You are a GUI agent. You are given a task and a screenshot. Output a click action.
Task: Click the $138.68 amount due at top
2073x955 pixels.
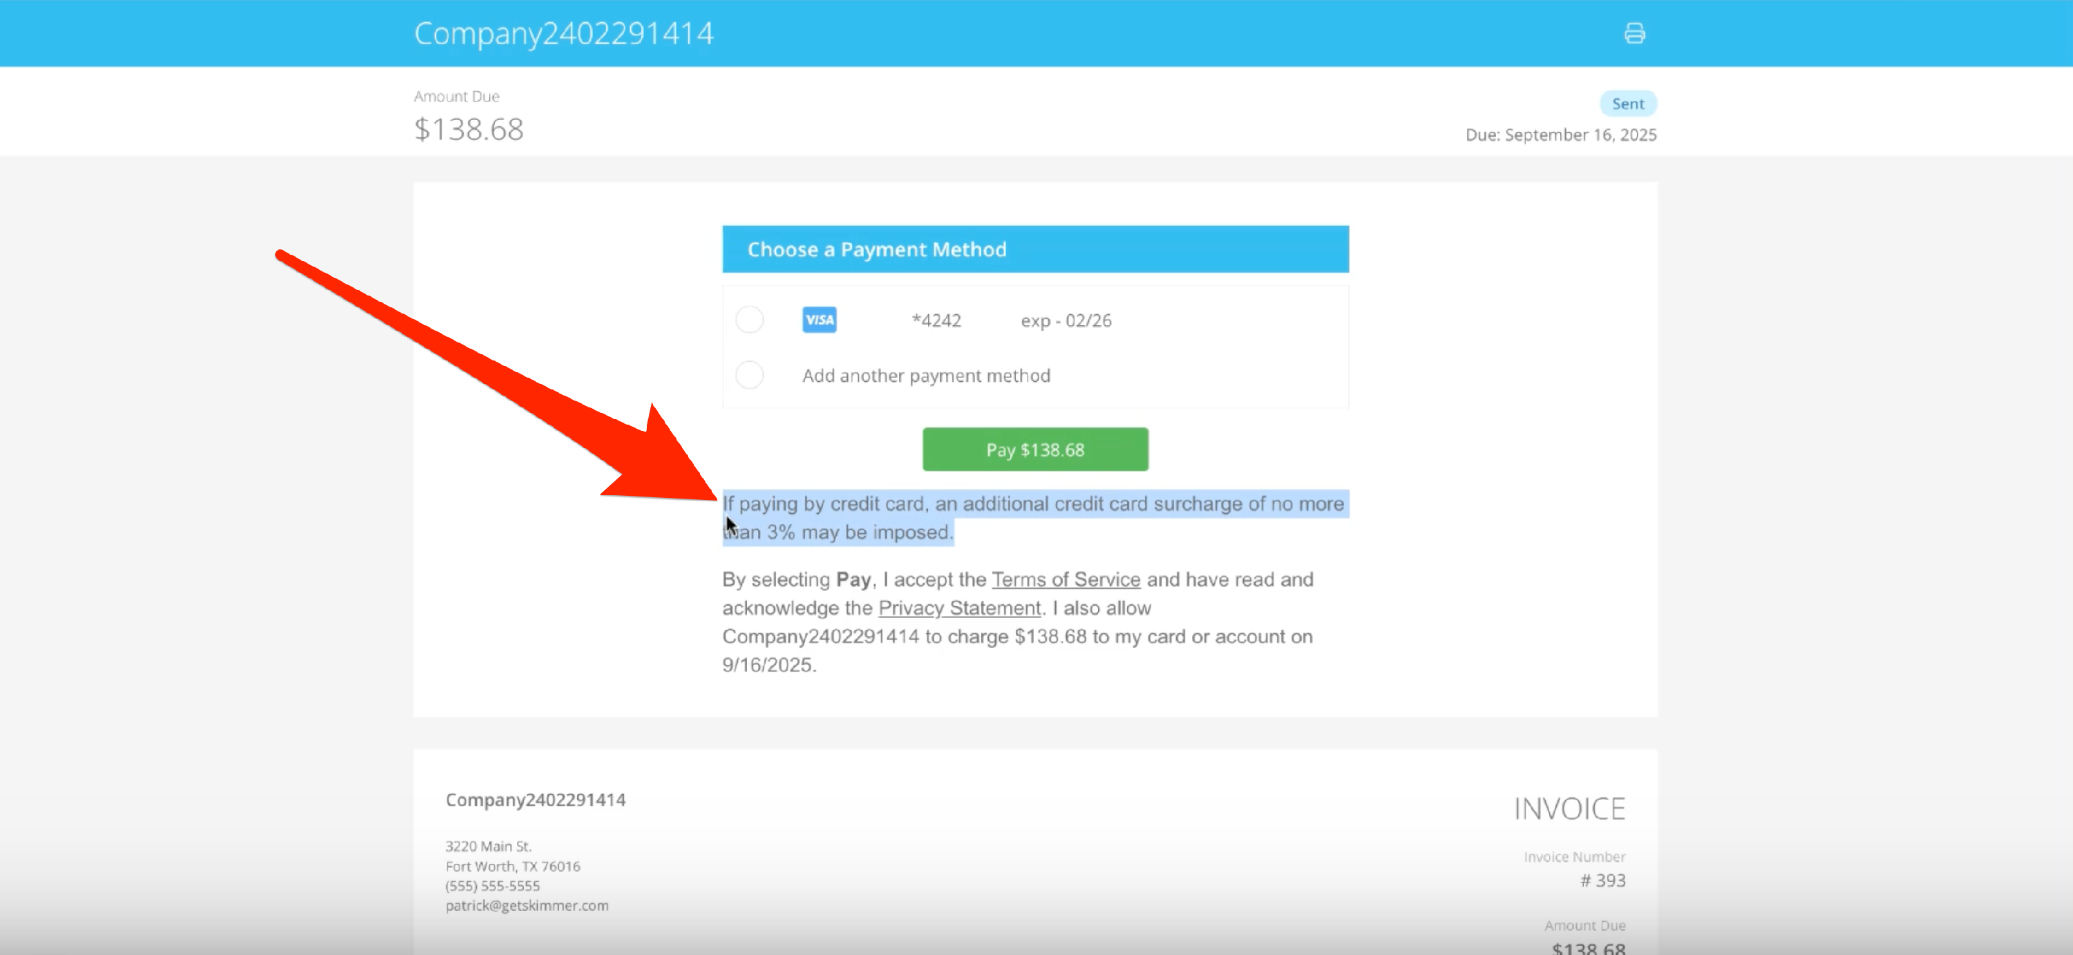pyautogui.click(x=468, y=129)
